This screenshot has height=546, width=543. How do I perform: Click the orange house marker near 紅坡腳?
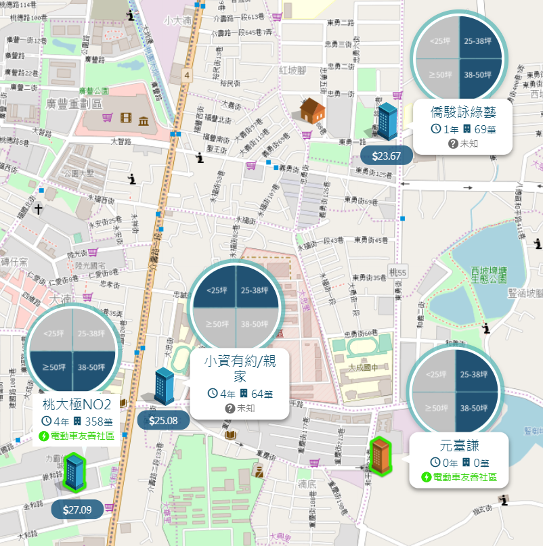313,110
